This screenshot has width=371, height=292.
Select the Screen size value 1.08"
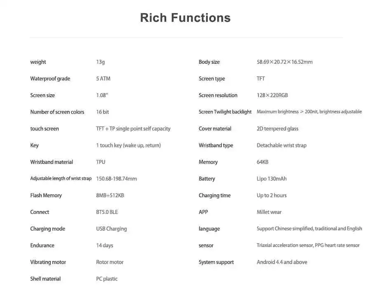tap(102, 95)
